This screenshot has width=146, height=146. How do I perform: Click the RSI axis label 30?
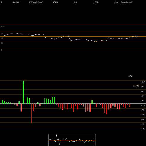pos(2,43)
